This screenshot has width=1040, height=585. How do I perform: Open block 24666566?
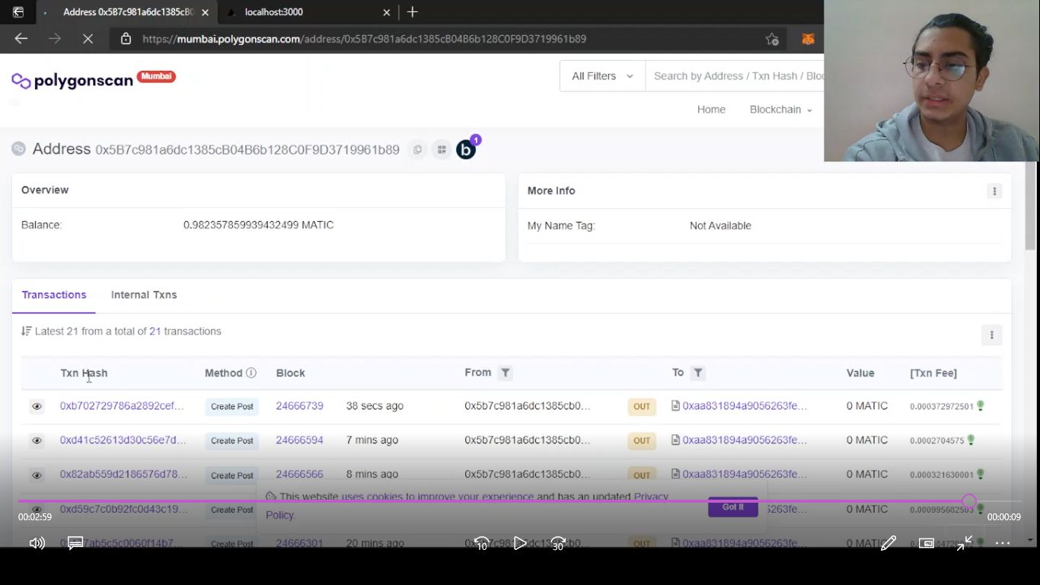tap(299, 474)
